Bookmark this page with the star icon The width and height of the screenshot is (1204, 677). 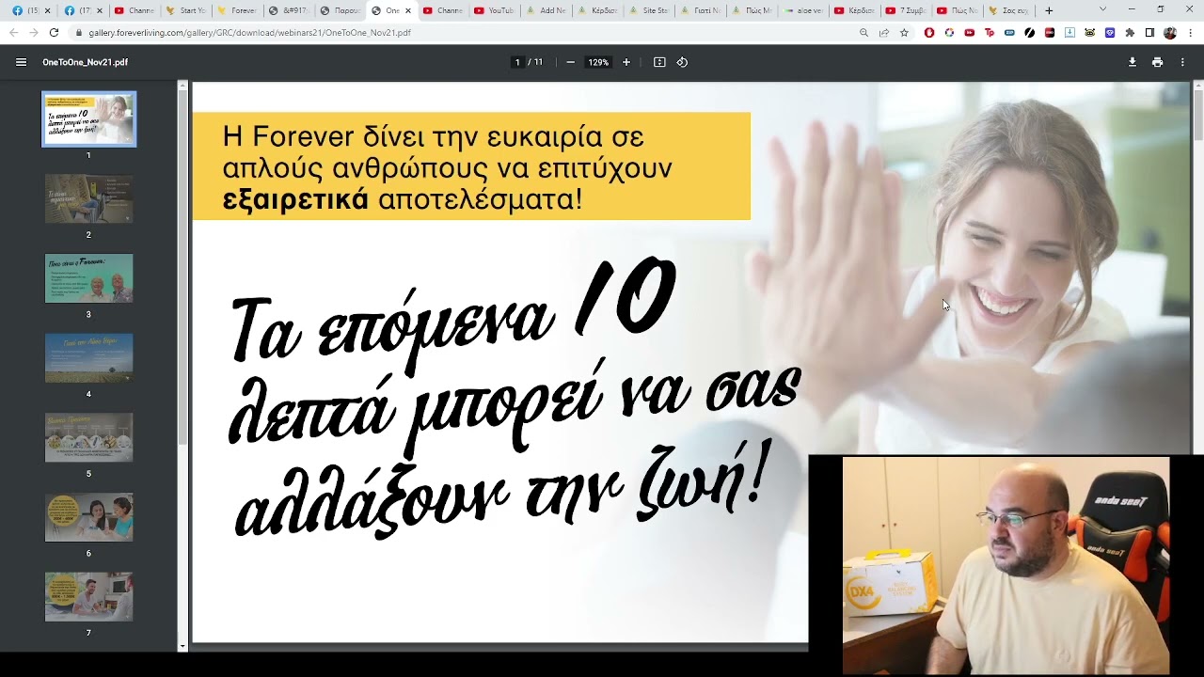click(904, 33)
